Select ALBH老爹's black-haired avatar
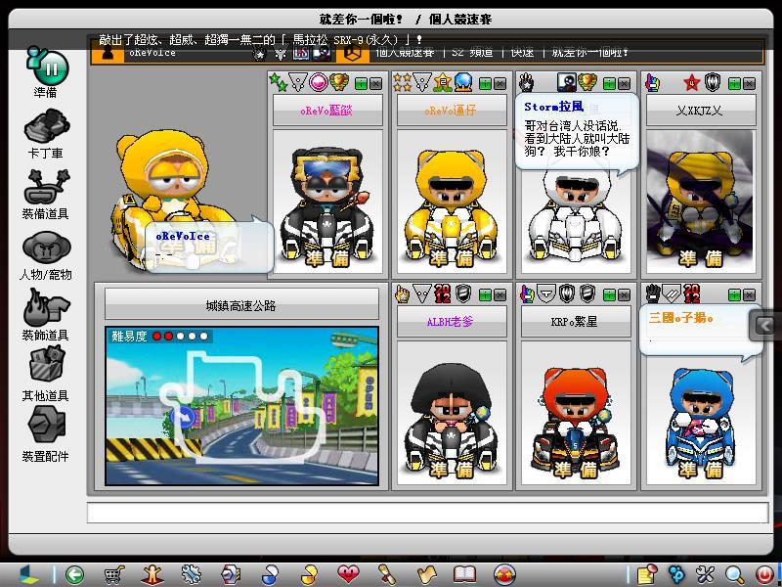 tap(452, 413)
